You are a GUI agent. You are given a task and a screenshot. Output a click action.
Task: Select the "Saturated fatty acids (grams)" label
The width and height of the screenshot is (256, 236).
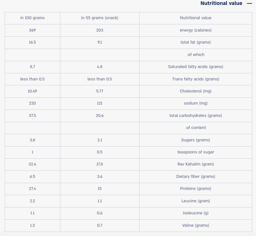[196, 67]
